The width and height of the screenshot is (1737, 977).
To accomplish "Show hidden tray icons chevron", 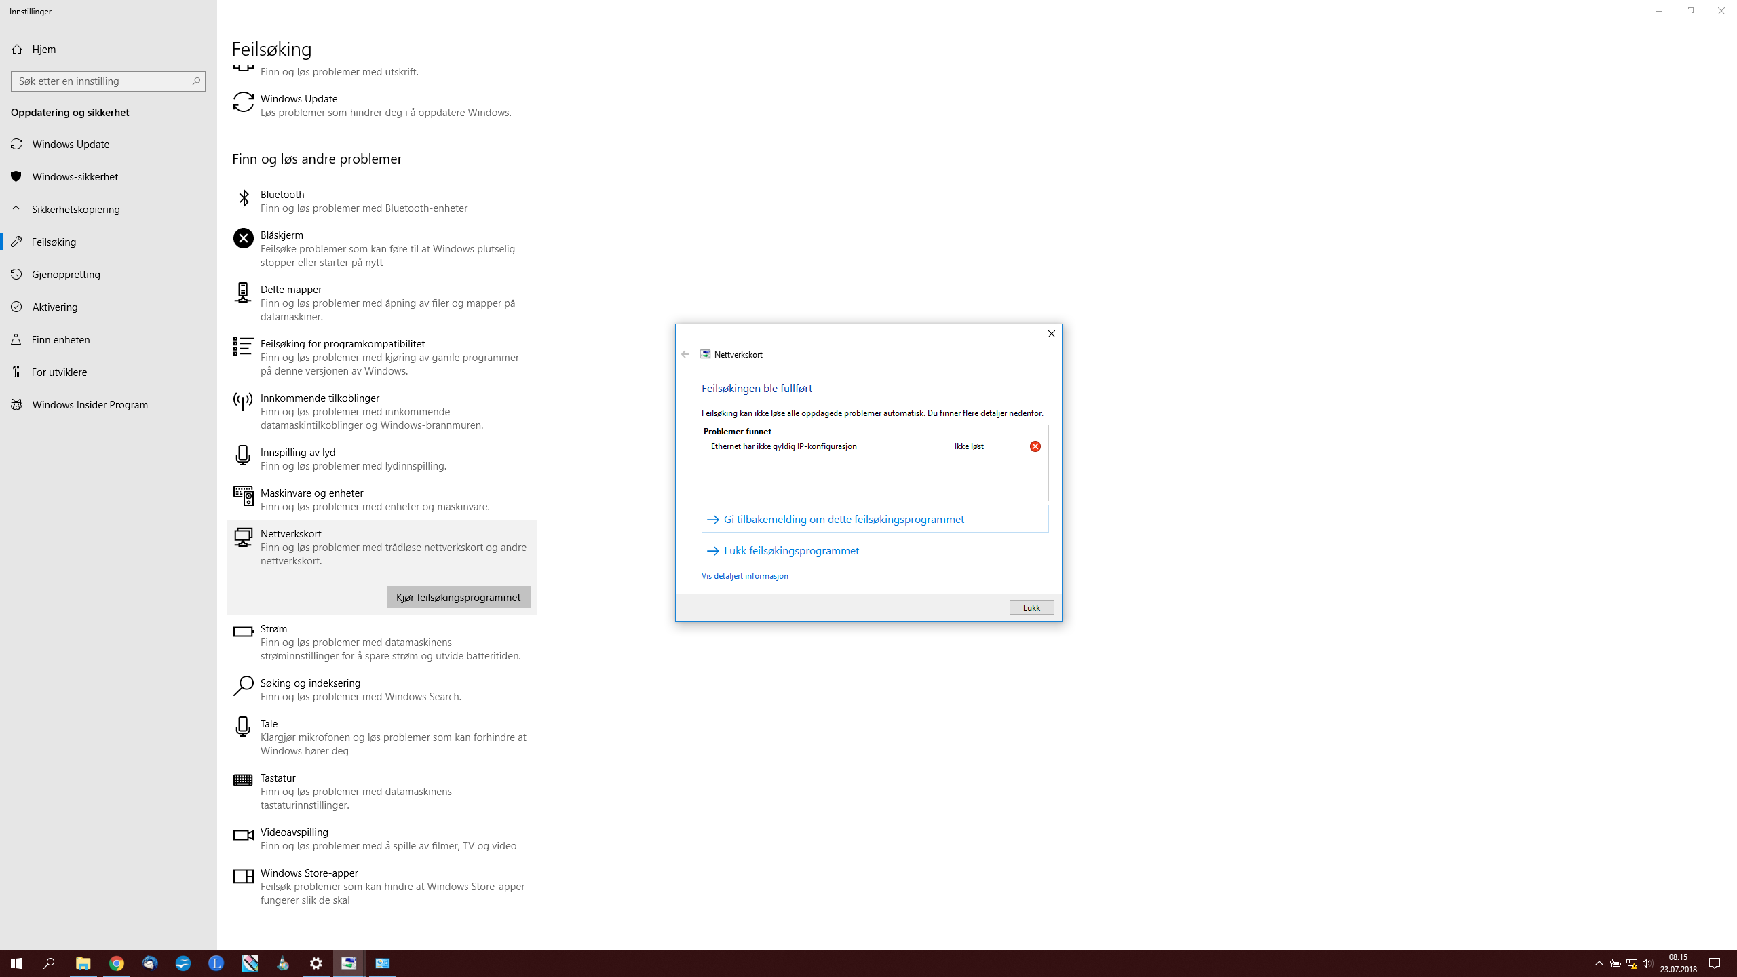I will click(1599, 963).
